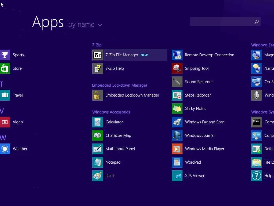Click the '7-Zip Help' label

point(115,68)
